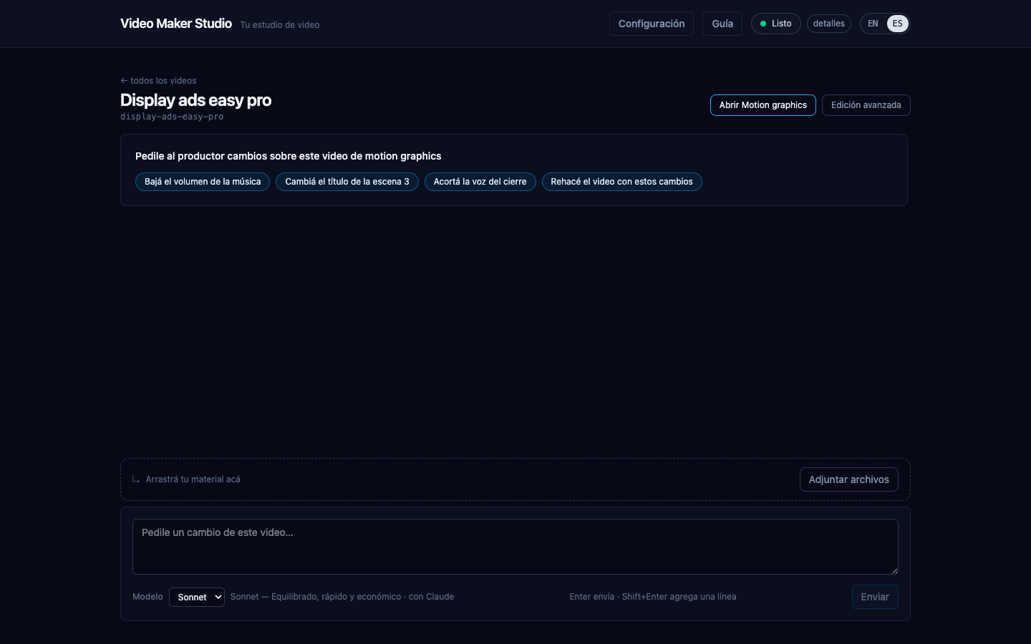Click the arrow icon beside Arrastrá tu material
The height and width of the screenshot is (644, 1031).
click(136, 479)
